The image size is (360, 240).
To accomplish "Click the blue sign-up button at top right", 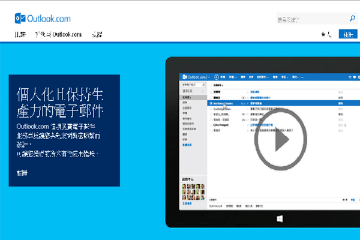I will (347, 35).
